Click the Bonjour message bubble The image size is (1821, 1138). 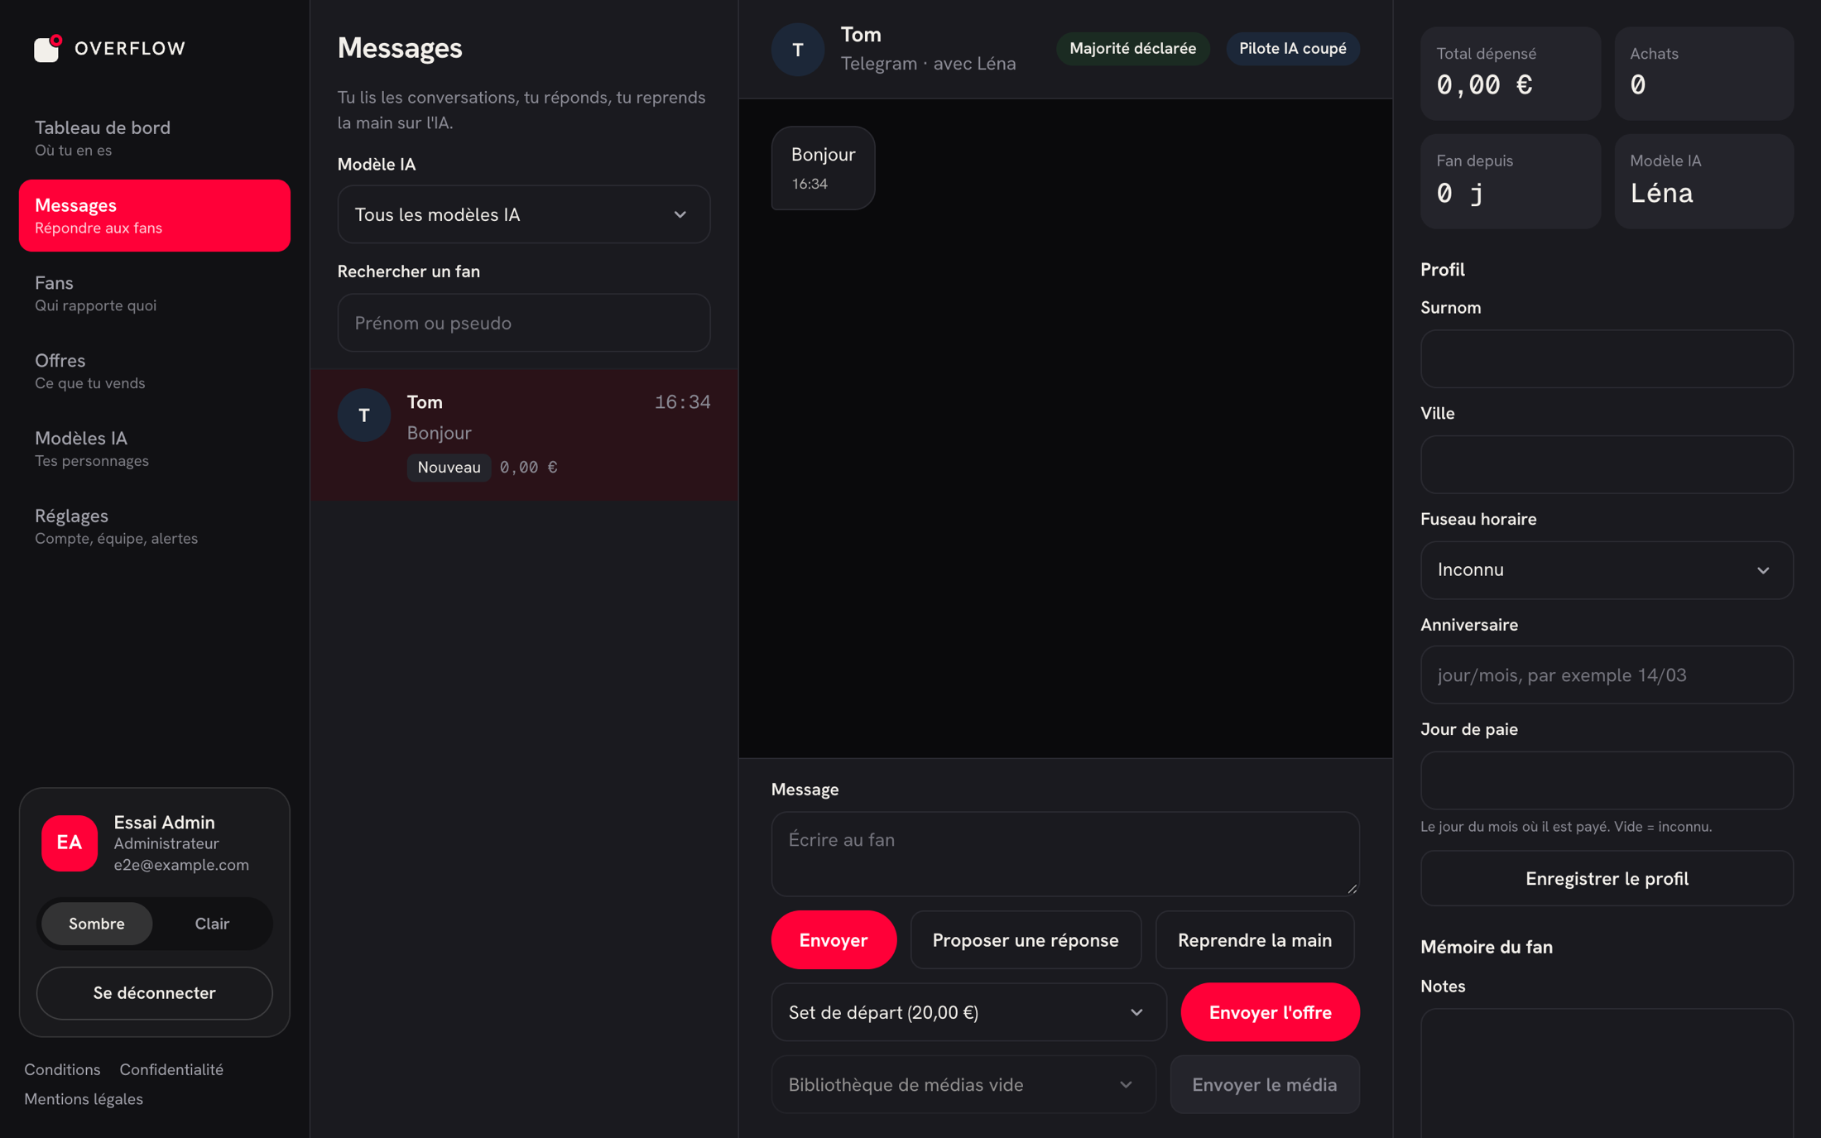tap(823, 168)
